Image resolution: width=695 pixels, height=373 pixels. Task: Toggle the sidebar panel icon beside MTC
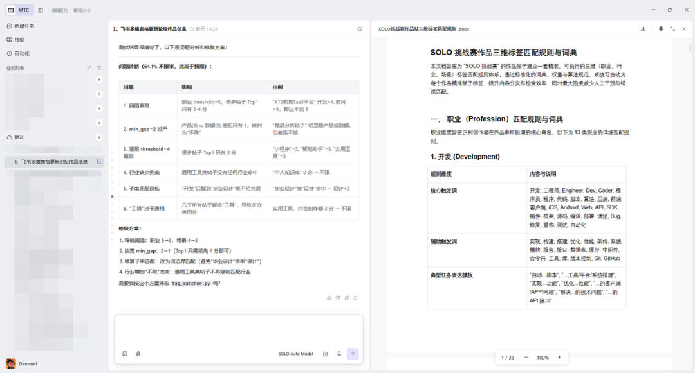pos(41,10)
